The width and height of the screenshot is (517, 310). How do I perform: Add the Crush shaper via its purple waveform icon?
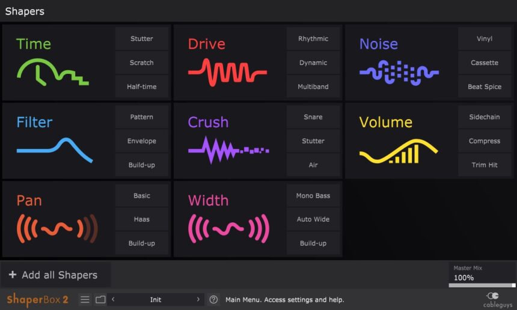pyautogui.click(x=228, y=150)
